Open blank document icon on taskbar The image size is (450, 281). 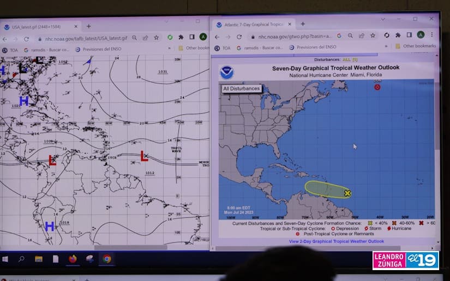point(56,259)
